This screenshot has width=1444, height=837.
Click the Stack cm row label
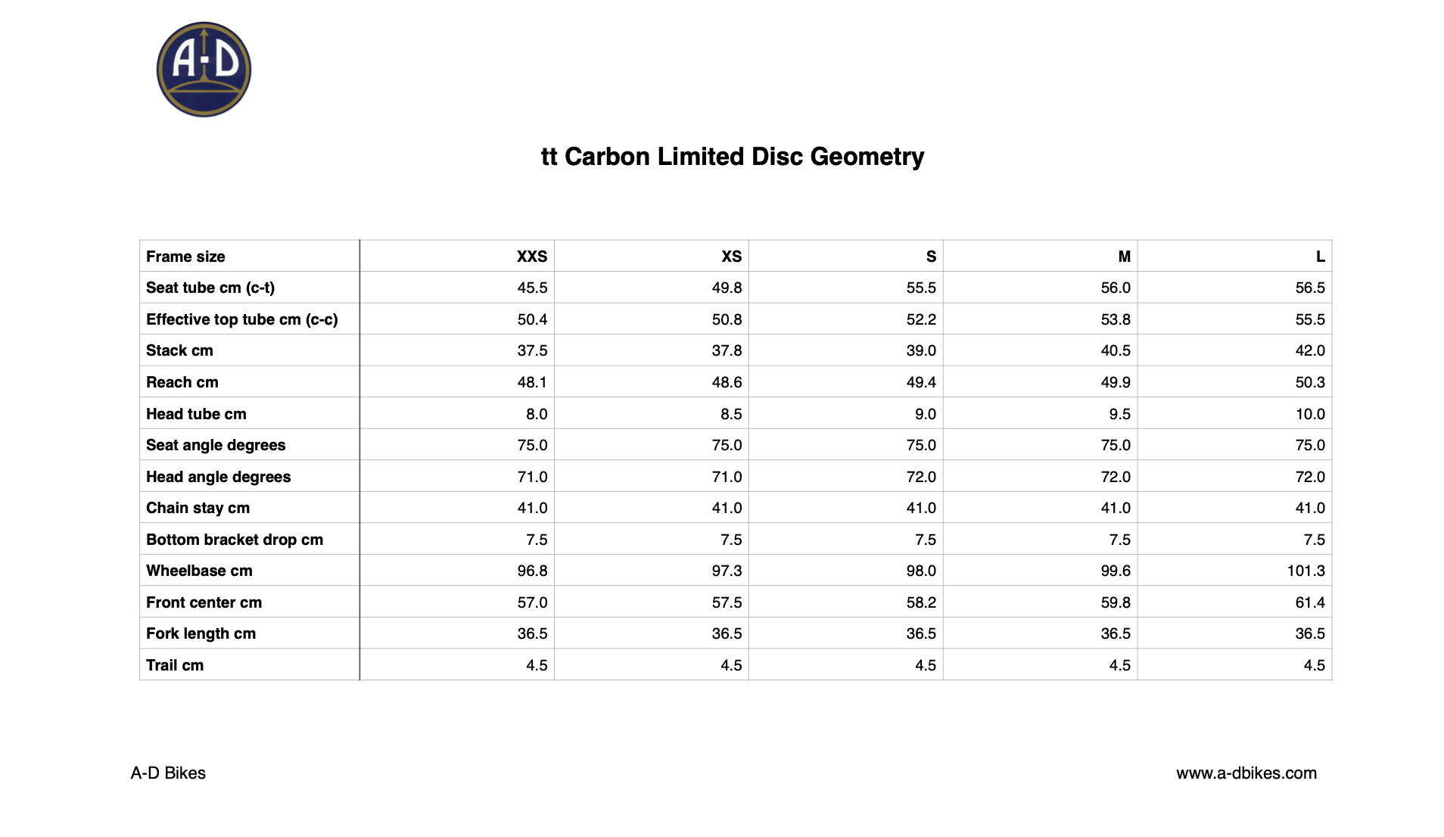pyautogui.click(x=179, y=350)
